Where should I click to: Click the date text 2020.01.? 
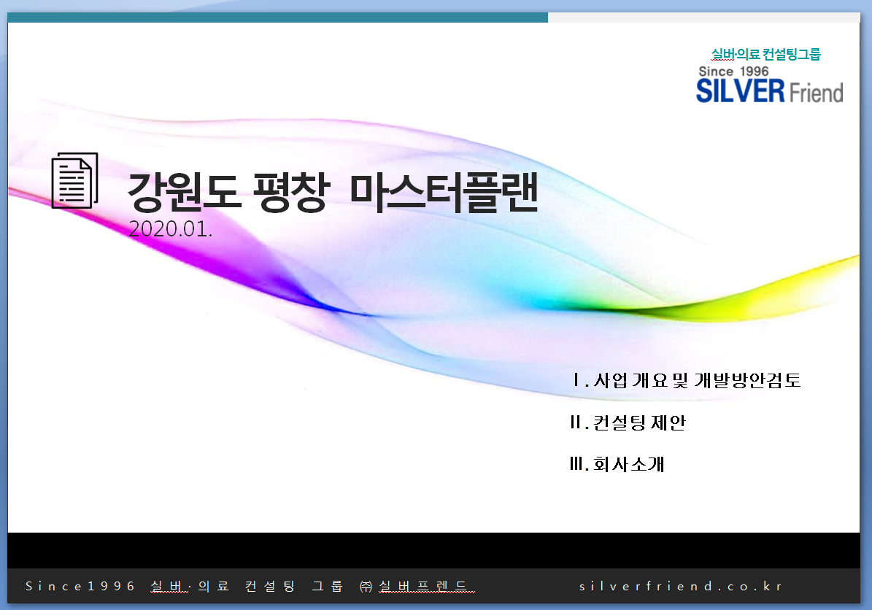(170, 229)
